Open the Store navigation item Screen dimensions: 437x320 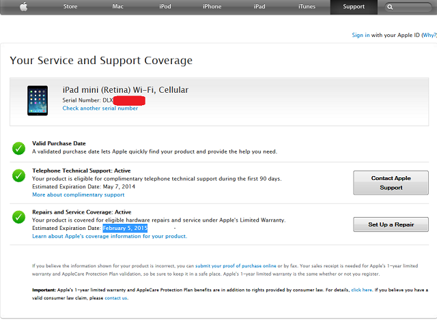pyautogui.click(x=70, y=6)
